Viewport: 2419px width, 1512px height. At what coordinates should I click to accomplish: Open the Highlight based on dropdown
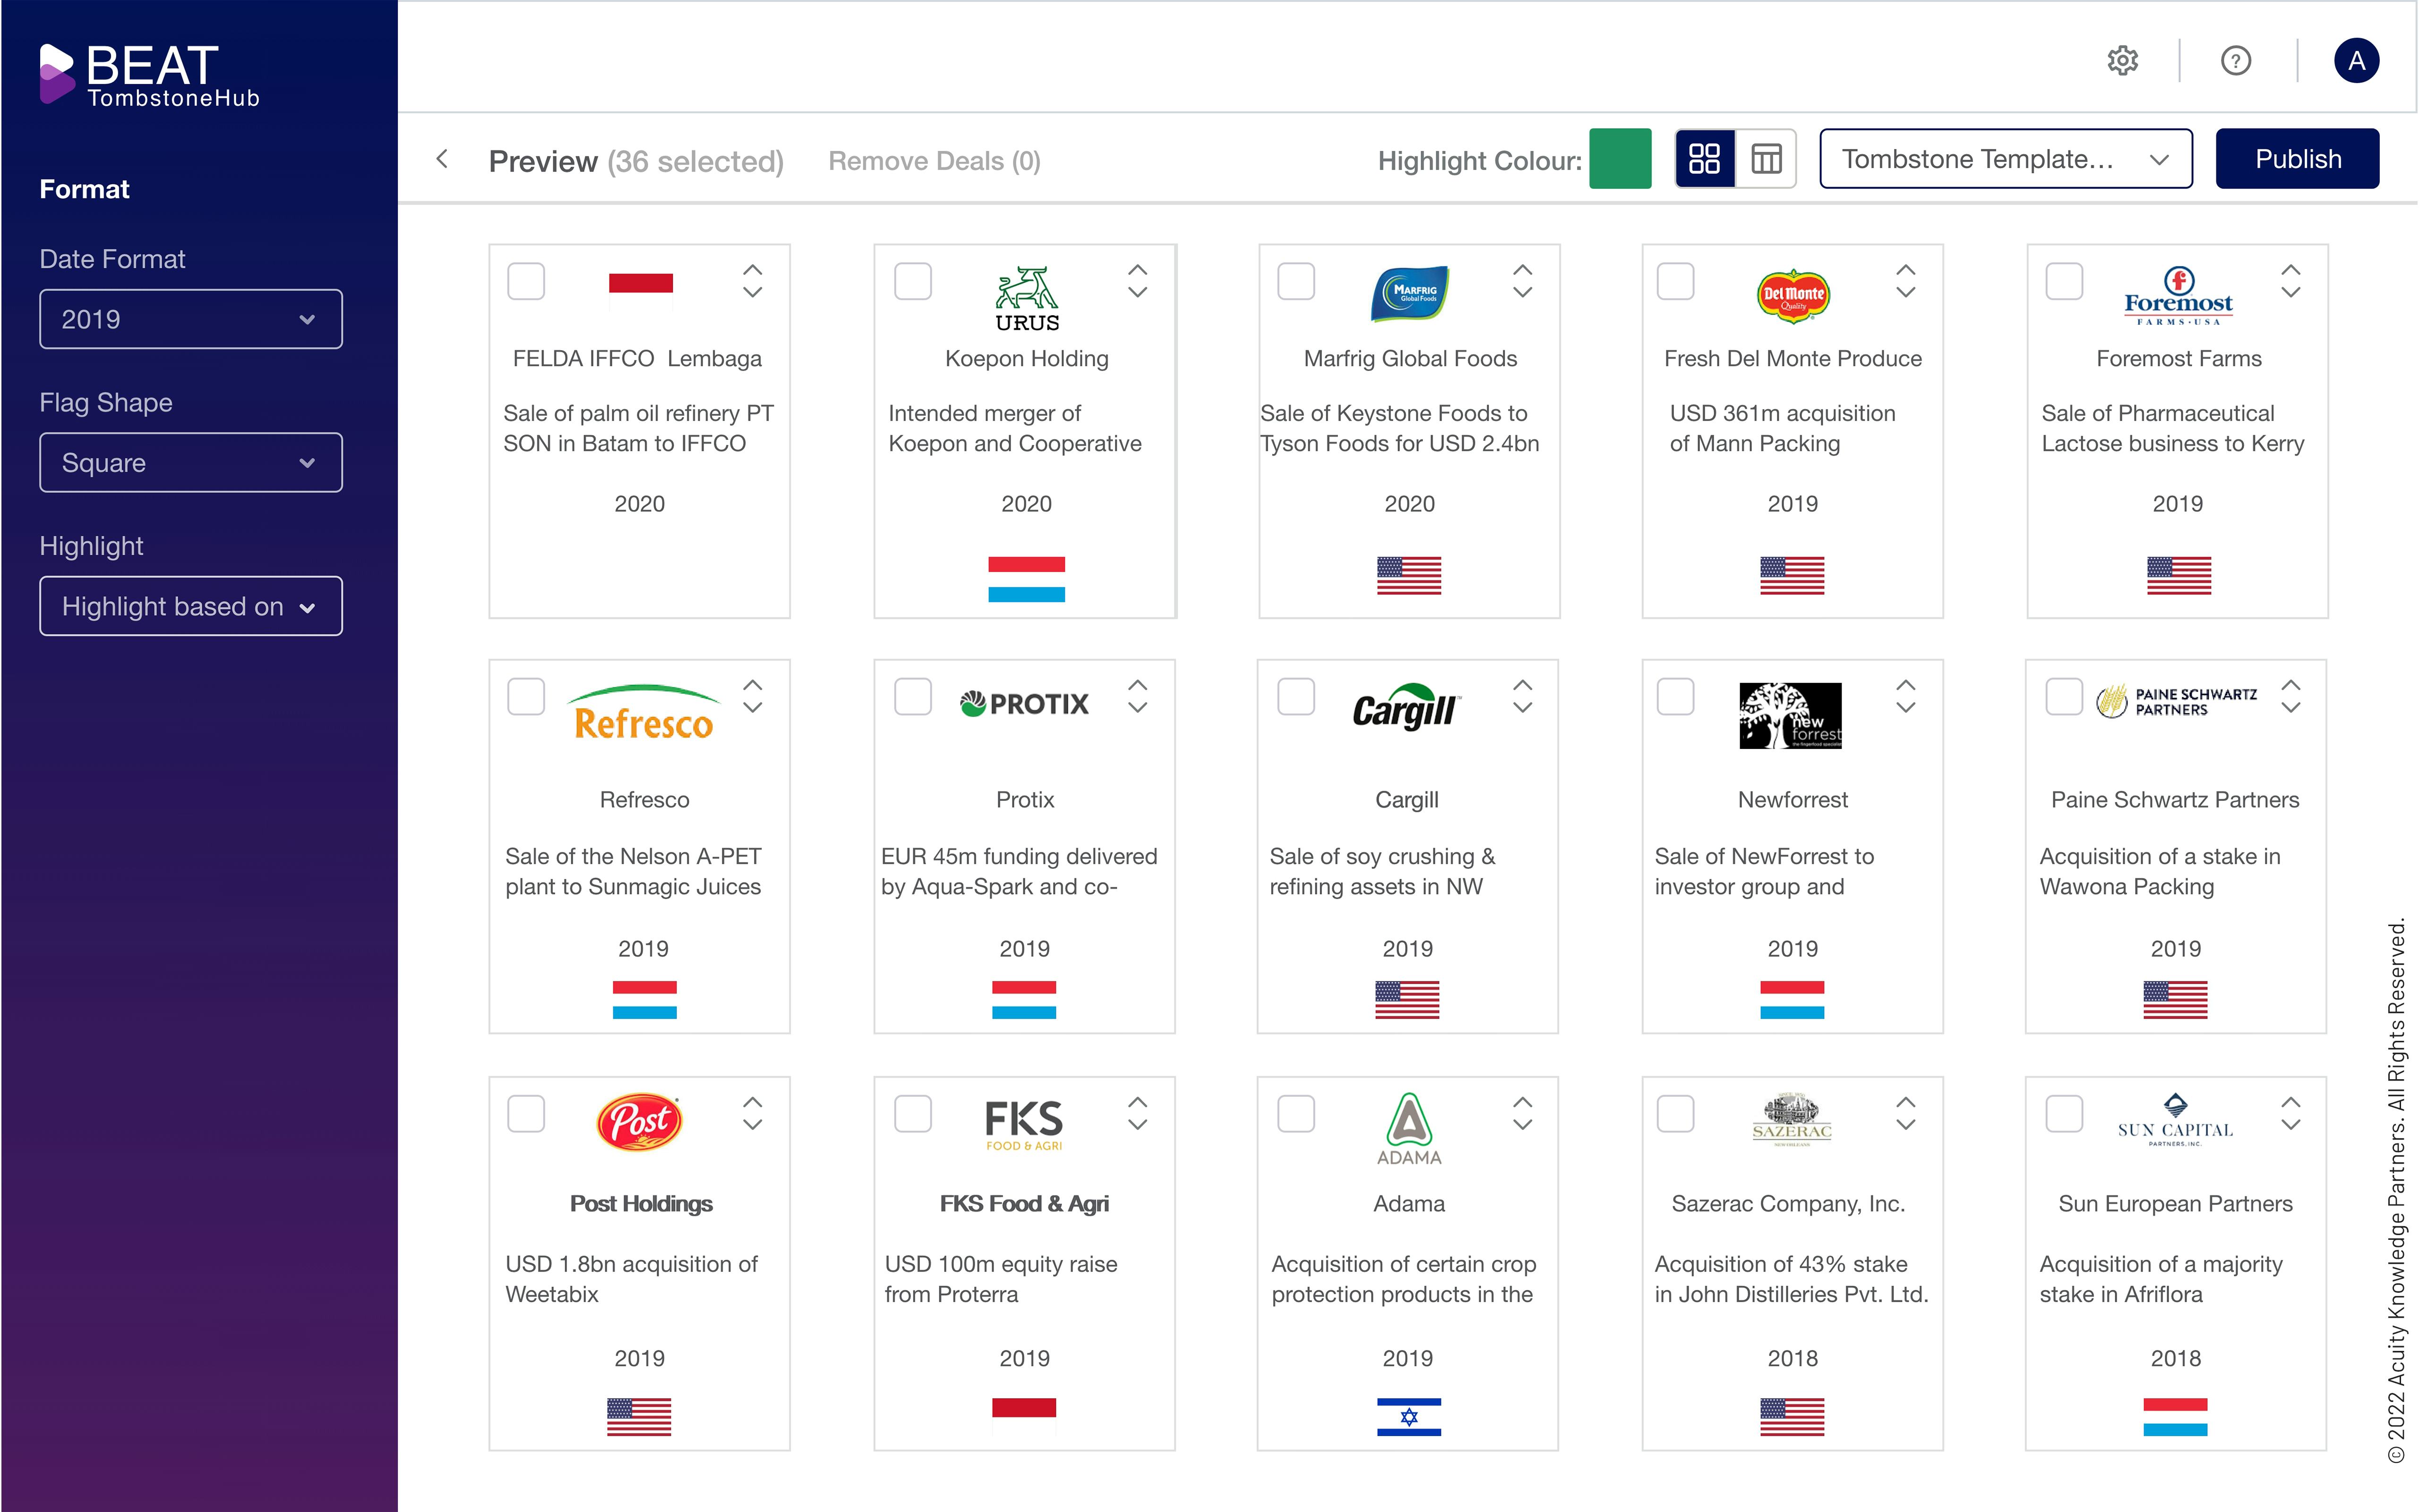(x=190, y=606)
